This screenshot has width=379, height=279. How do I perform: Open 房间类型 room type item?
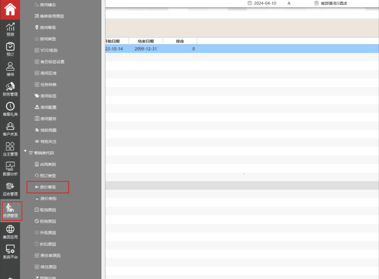click(48, 39)
